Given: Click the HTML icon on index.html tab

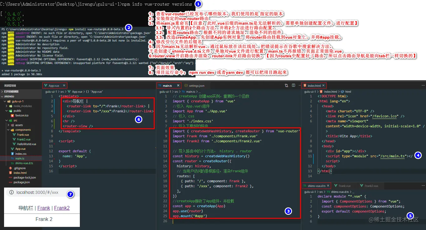Looking at the screenshot, I should click(x=305, y=86).
